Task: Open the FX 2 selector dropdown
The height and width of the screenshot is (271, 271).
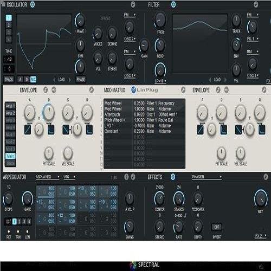Action: (x=261, y=236)
